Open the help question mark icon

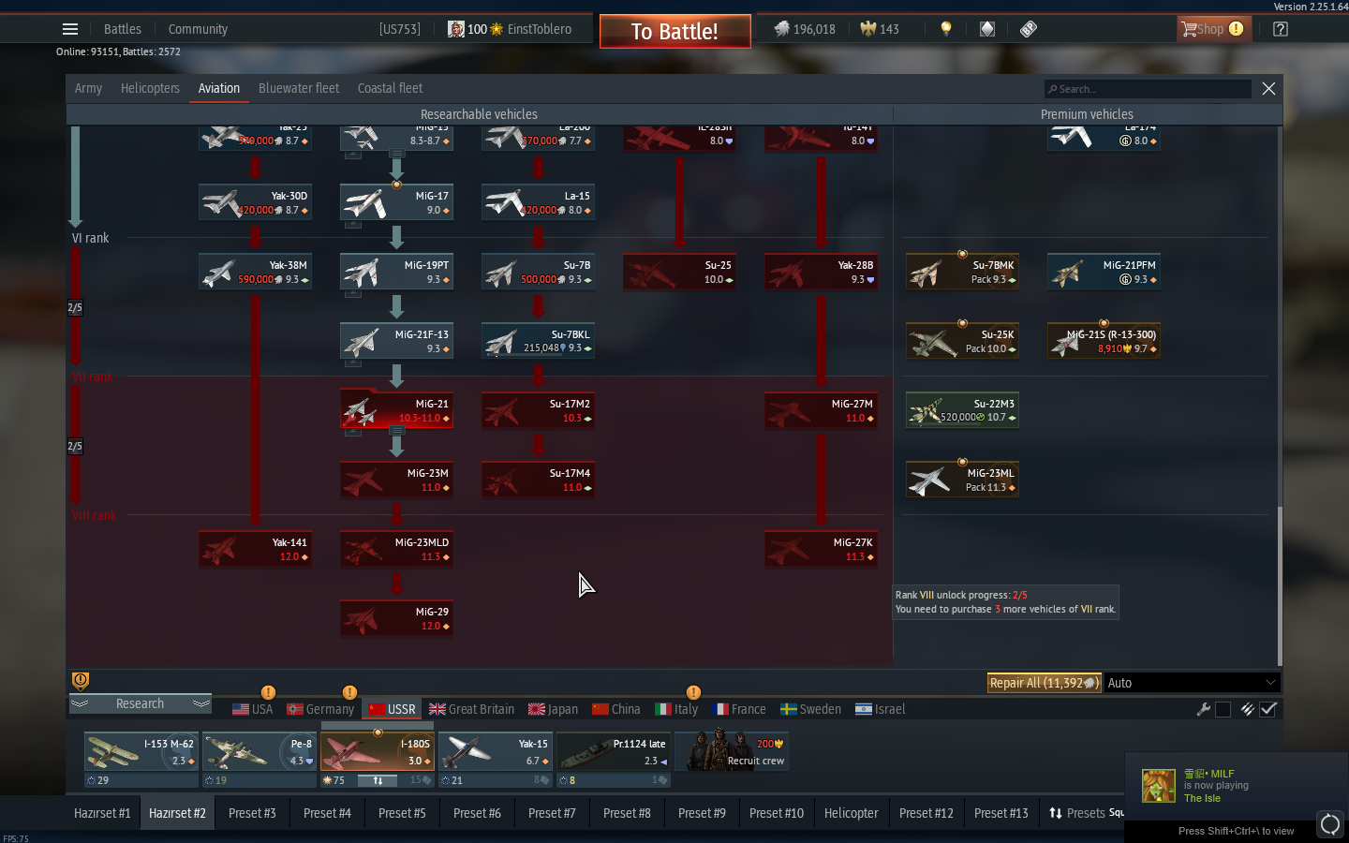click(x=1281, y=29)
